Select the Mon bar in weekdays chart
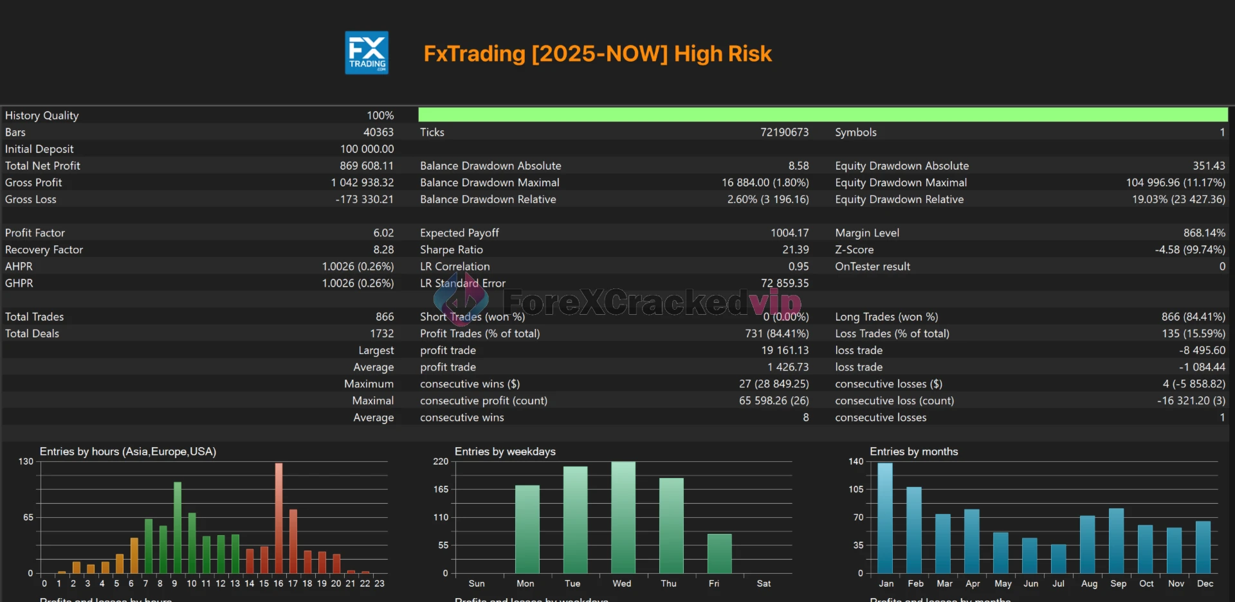The height and width of the screenshot is (602, 1235). (527, 529)
